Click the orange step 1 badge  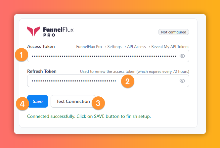(x=21, y=55)
